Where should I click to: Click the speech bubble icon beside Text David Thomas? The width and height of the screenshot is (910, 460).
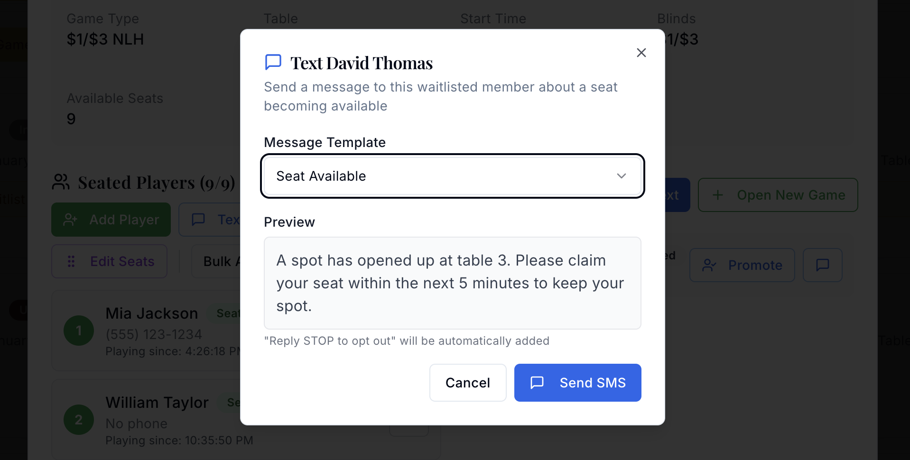(273, 62)
